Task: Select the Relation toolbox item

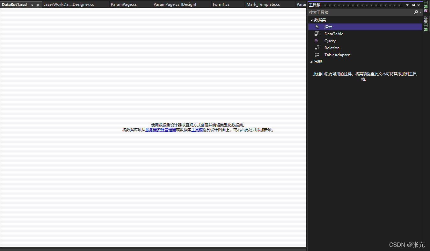Action: 332,48
